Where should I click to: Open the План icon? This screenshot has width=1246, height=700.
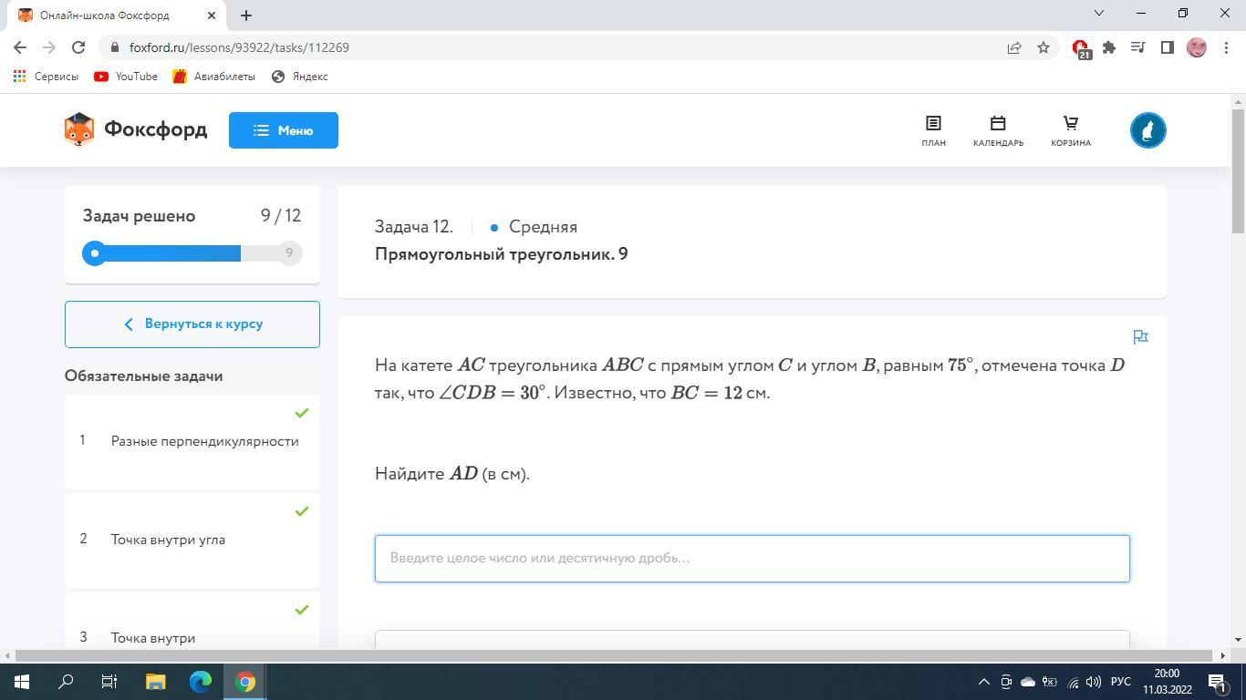click(933, 130)
